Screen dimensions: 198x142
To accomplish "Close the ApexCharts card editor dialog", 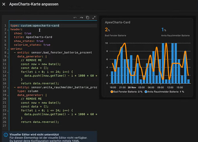I will [4, 4].
